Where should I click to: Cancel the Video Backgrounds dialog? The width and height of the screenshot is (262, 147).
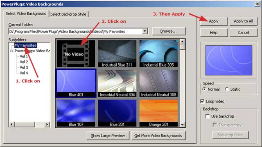(243, 33)
